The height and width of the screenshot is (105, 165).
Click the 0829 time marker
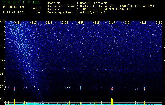[143, 23]
